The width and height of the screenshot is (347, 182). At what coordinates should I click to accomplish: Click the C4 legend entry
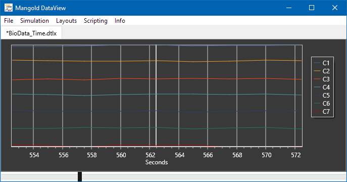[322, 87]
